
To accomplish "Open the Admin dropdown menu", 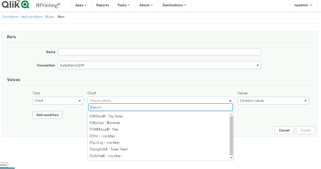I will pyautogui.click(x=146, y=5).
